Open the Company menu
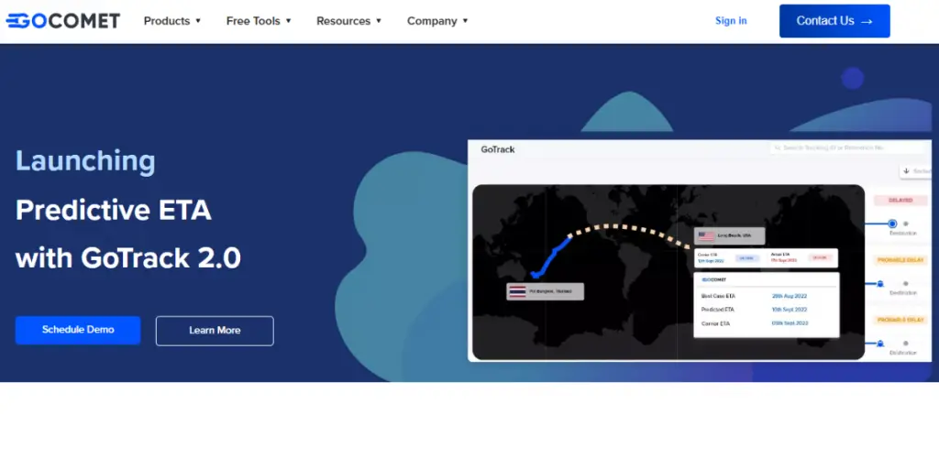 coord(437,20)
